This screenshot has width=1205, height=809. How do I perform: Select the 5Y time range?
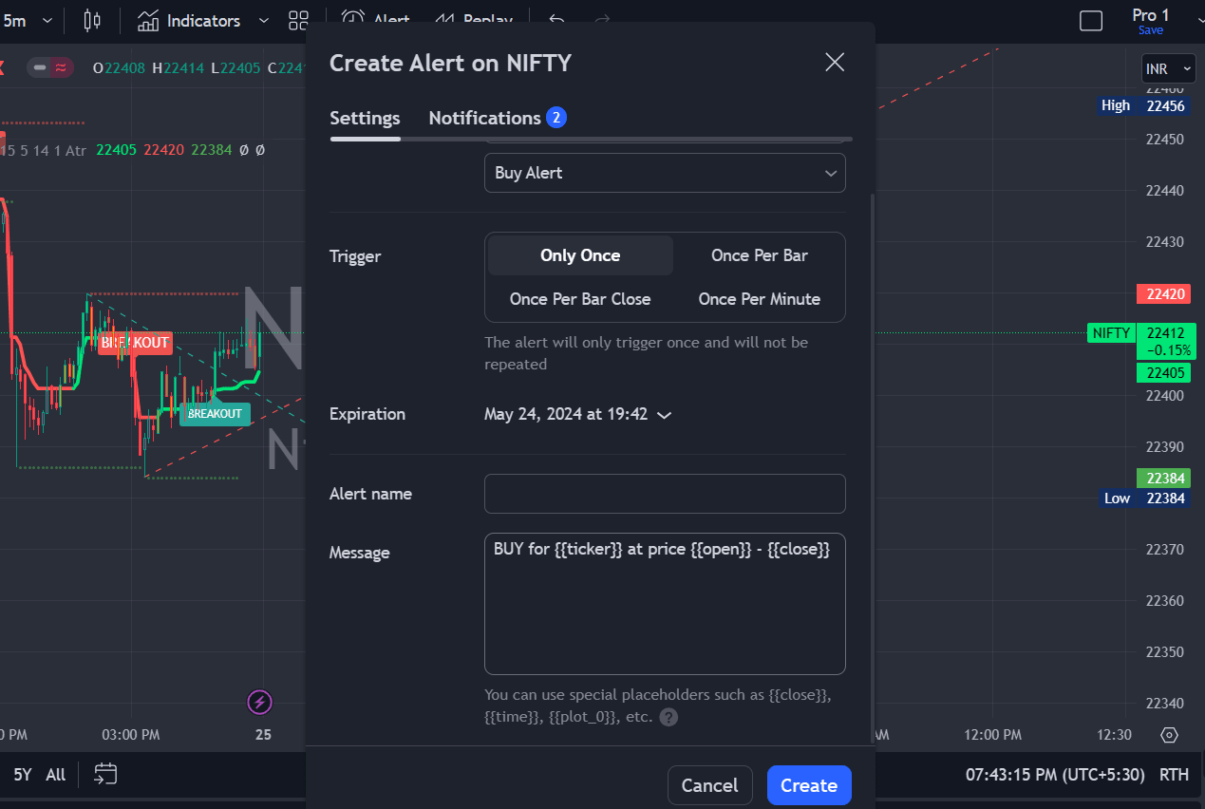point(23,775)
